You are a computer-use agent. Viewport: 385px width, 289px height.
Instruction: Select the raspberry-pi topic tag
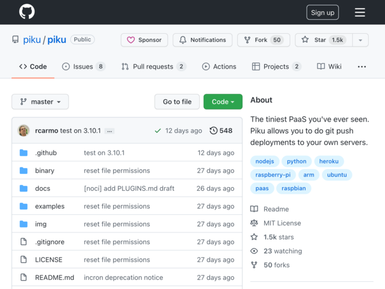point(273,175)
